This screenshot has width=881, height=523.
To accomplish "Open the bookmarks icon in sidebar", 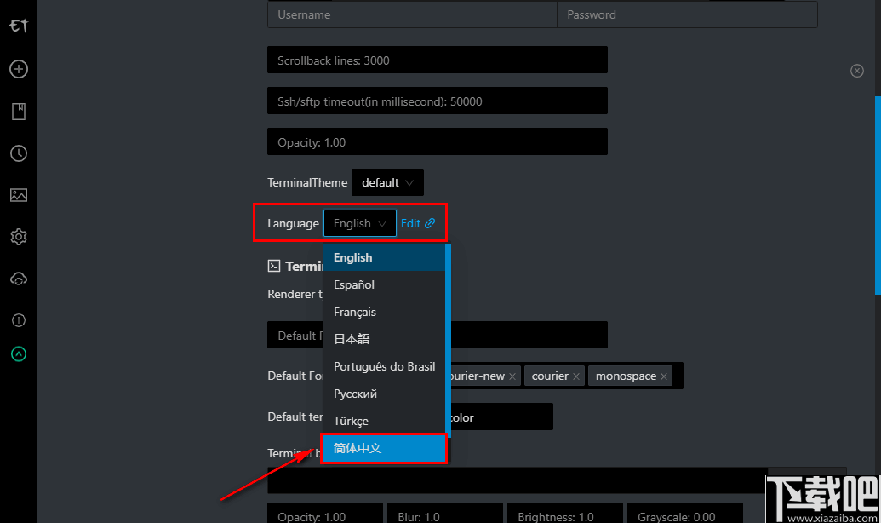I will [19, 112].
